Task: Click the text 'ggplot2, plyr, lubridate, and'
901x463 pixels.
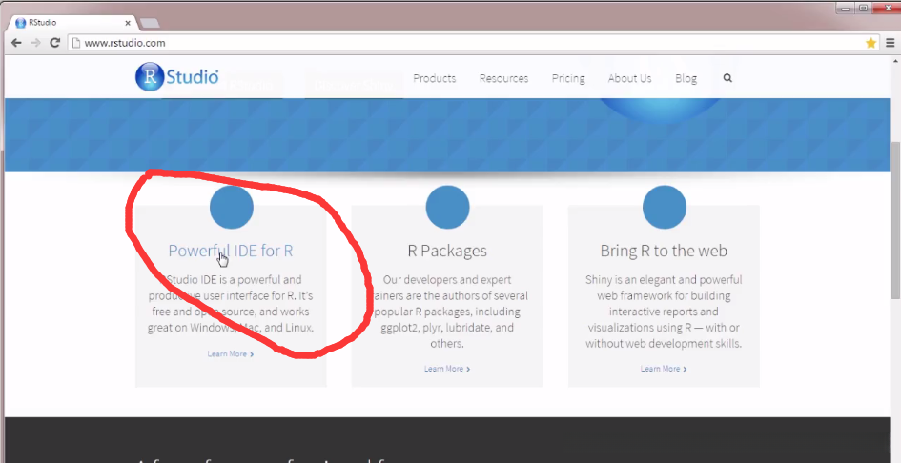Action: click(x=447, y=328)
